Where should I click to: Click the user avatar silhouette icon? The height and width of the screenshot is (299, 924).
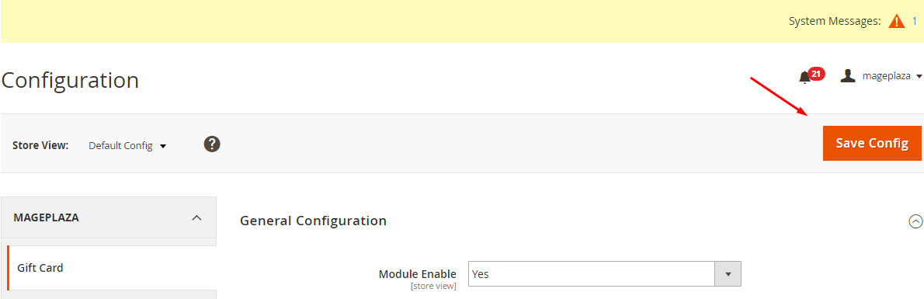[x=847, y=76]
